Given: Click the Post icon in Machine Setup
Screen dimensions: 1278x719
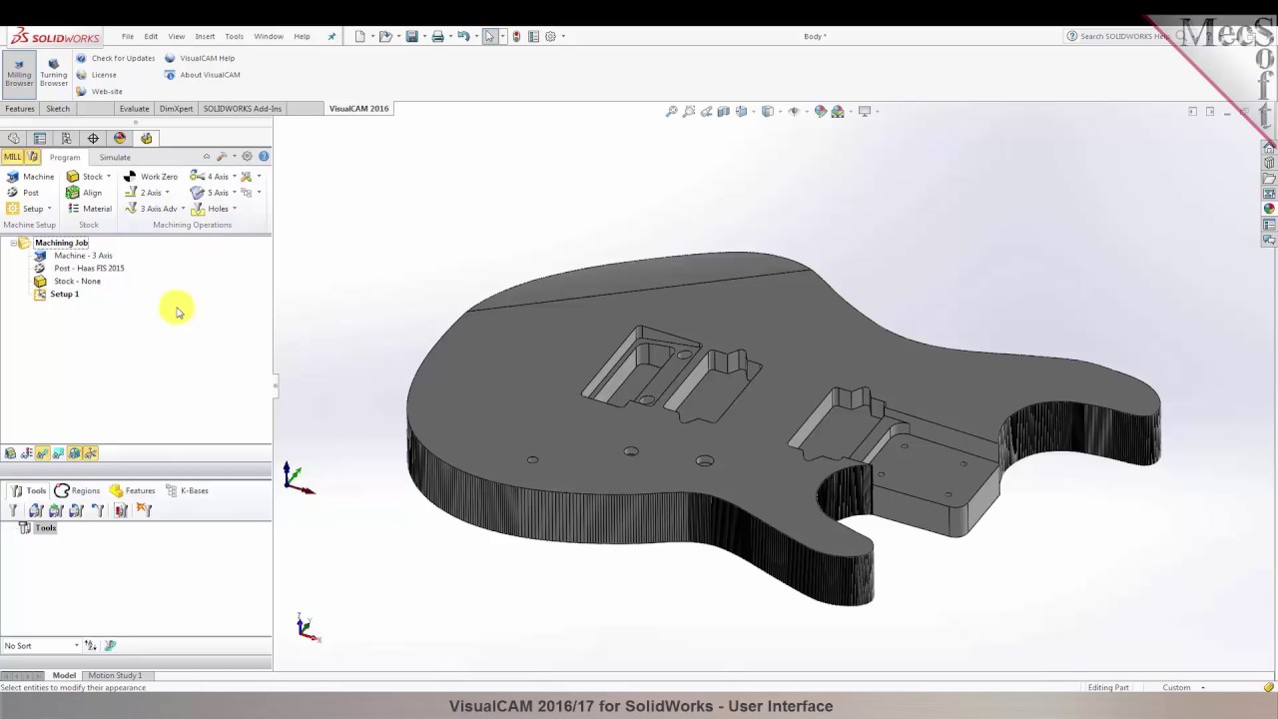Looking at the screenshot, I should coord(12,193).
